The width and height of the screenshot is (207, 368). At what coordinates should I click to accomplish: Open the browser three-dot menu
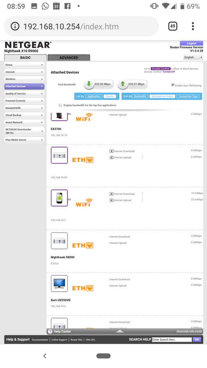tap(193, 26)
